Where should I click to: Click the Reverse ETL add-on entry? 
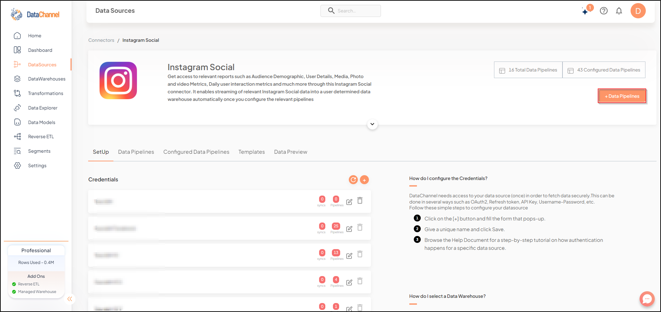click(x=26, y=284)
